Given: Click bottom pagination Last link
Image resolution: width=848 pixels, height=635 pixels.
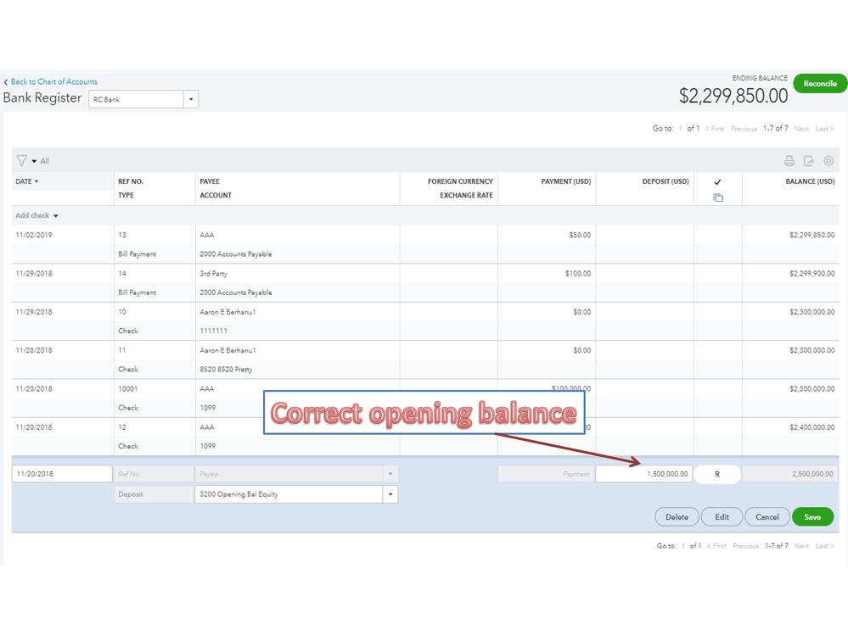Looking at the screenshot, I should [824, 546].
